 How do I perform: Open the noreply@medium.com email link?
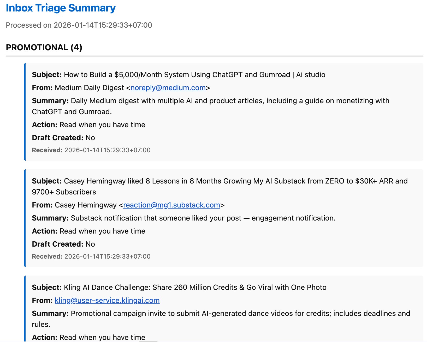click(168, 88)
